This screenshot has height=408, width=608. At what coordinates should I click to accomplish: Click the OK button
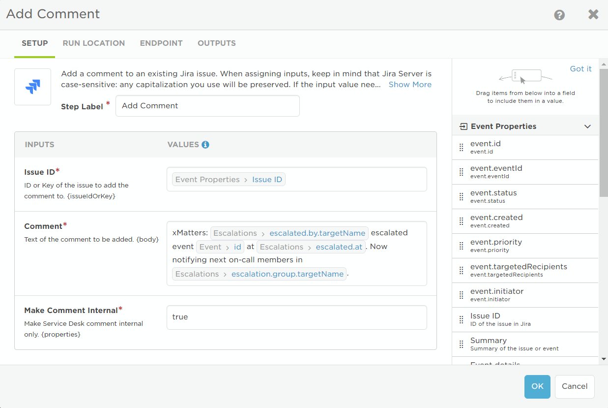click(x=537, y=386)
